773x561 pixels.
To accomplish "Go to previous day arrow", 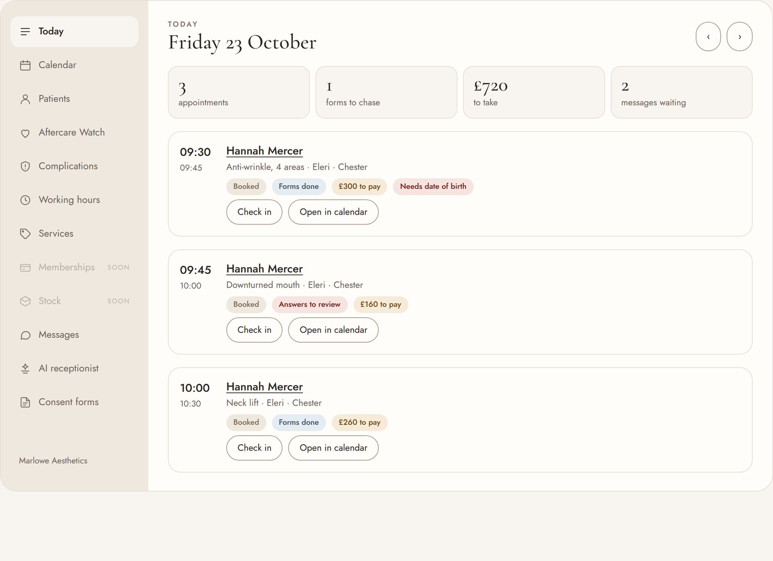I will [708, 36].
